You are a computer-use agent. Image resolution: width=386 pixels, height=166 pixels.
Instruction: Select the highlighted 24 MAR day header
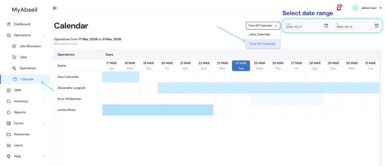(241, 65)
